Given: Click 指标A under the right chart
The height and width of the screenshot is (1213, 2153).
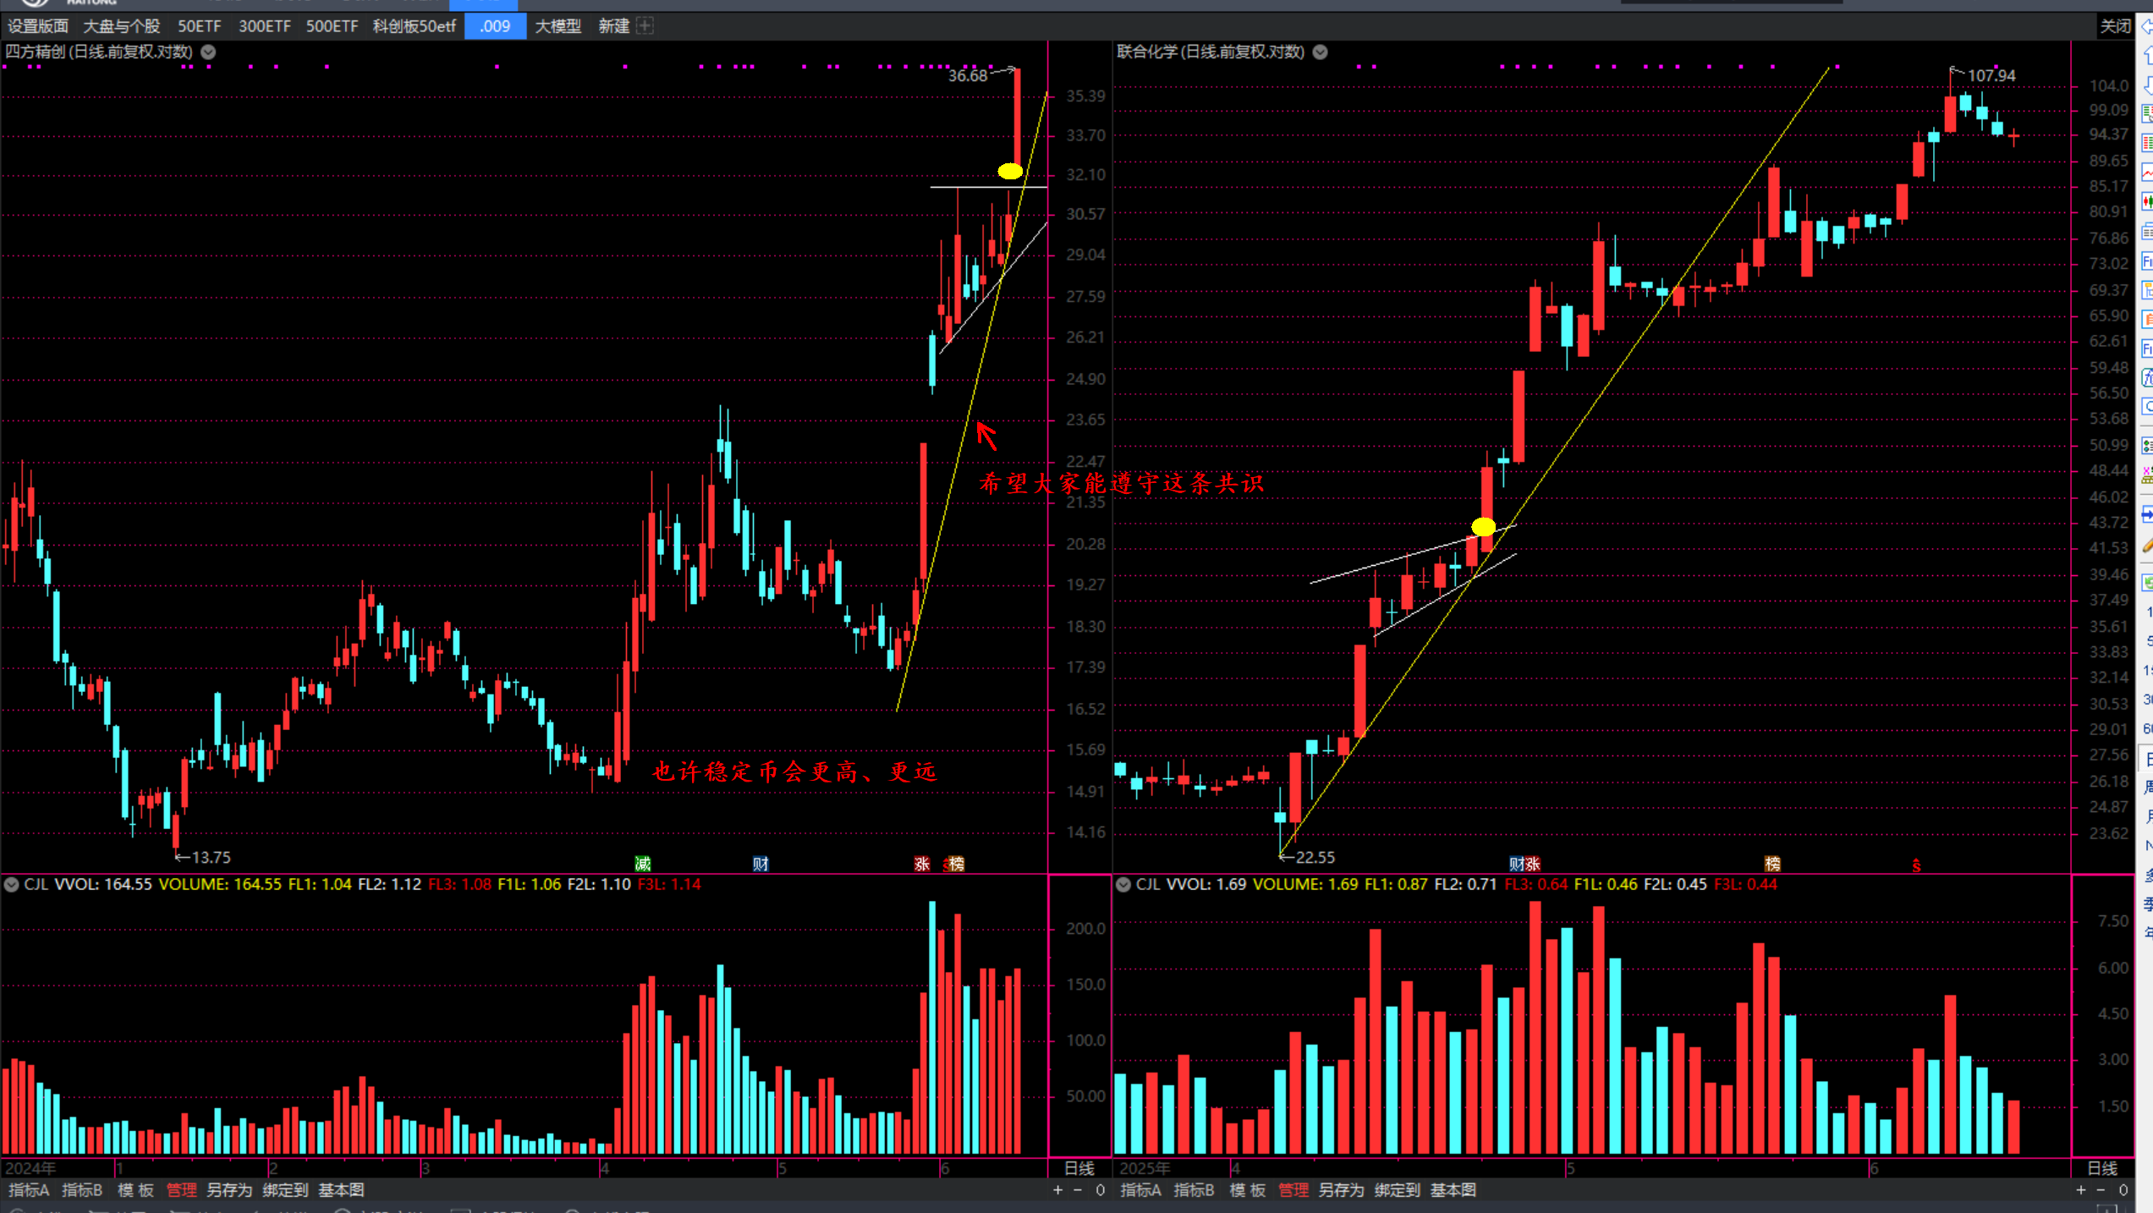Looking at the screenshot, I should click(x=1140, y=1190).
